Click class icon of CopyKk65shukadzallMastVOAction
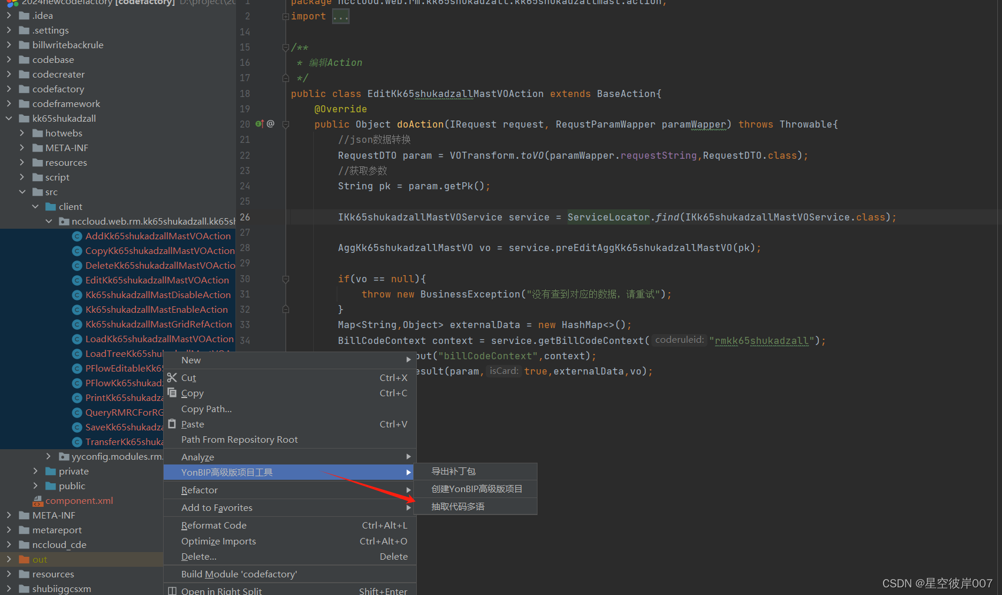Viewport: 1002px width, 595px height. click(x=77, y=251)
